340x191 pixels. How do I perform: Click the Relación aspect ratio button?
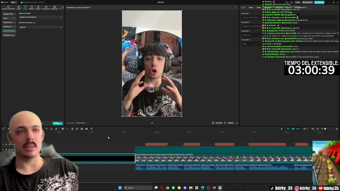[x=231, y=123]
